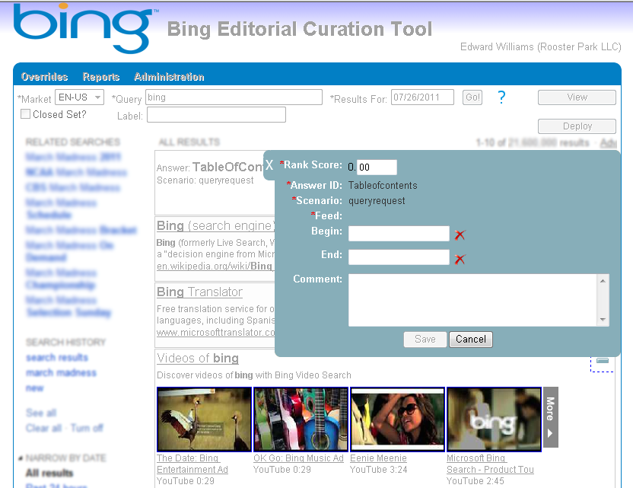Open the Eenie Meenie video thumbnail
The height and width of the screenshot is (488, 633).
tap(397, 419)
